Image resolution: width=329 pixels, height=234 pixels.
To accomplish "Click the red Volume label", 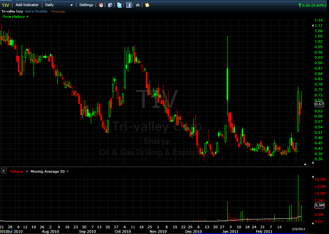I will tap(16, 171).
